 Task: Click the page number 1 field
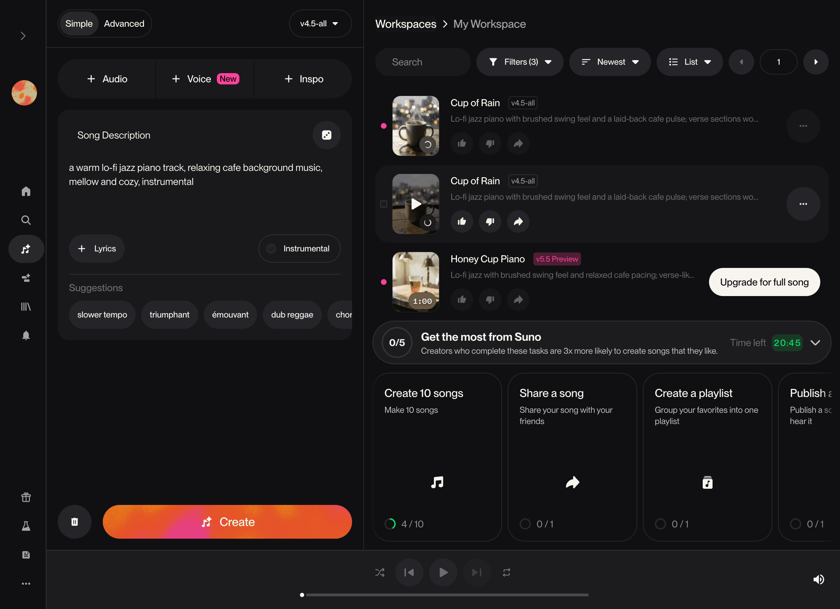coord(778,62)
